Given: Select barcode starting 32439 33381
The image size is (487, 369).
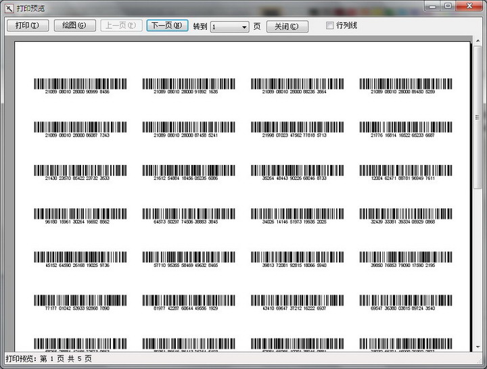Looking at the screenshot, I should point(406,216).
